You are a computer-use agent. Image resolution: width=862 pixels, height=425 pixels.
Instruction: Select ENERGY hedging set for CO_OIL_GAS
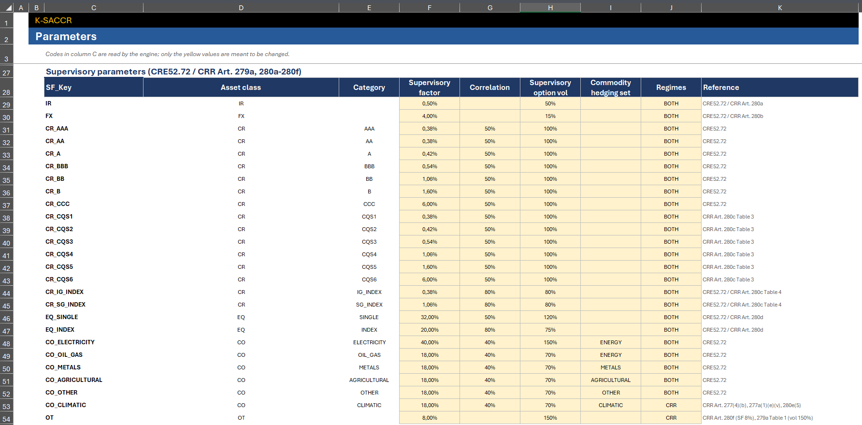pyautogui.click(x=611, y=355)
